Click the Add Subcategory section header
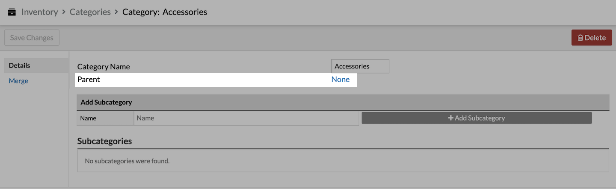This screenshot has width=616, height=189. (107, 102)
